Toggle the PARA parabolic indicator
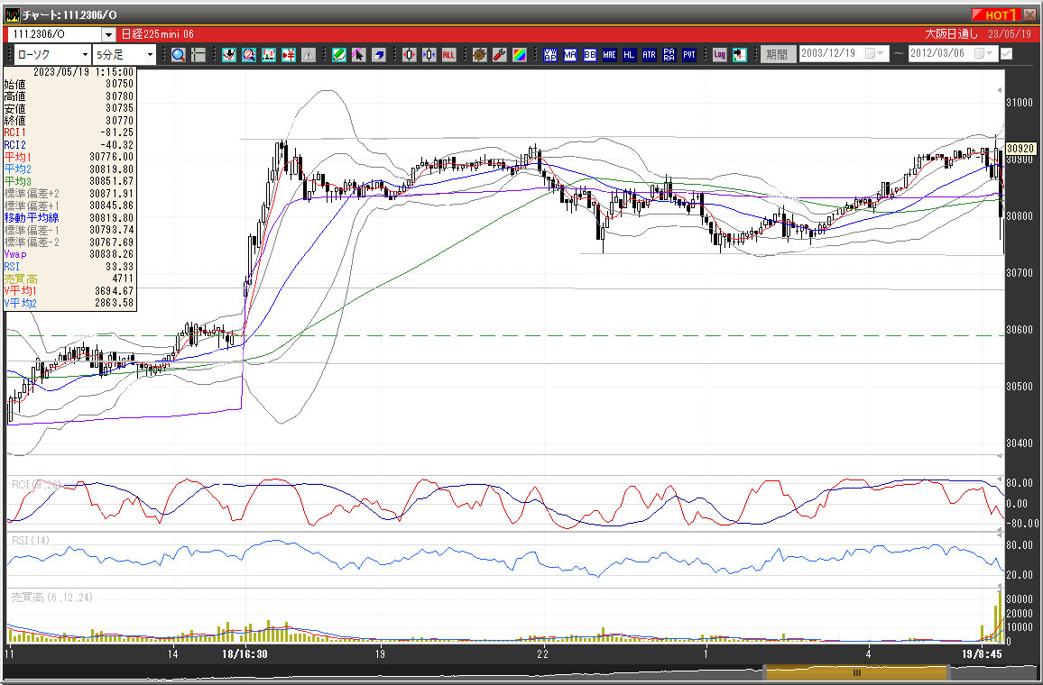The width and height of the screenshot is (1043, 685). coord(669,54)
